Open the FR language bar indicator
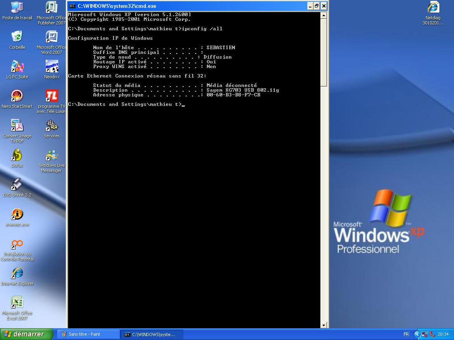Image resolution: width=454 pixels, height=340 pixels. (x=406, y=334)
